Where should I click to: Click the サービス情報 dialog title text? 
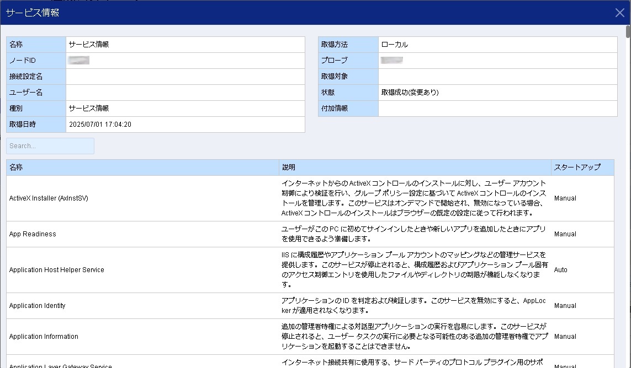[x=33, y=13]
